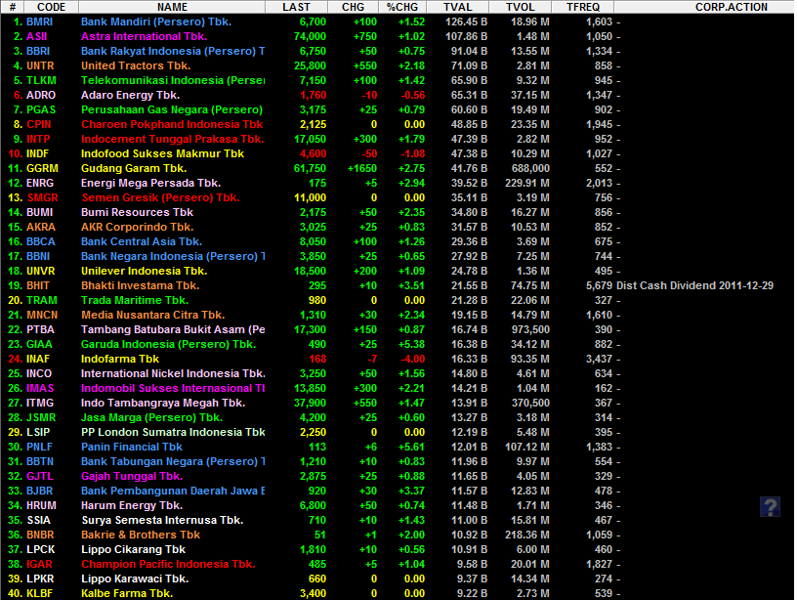The image size is (797, 600).
Task: Select the IGAR stock code
Action: click(x=39, y=565)
